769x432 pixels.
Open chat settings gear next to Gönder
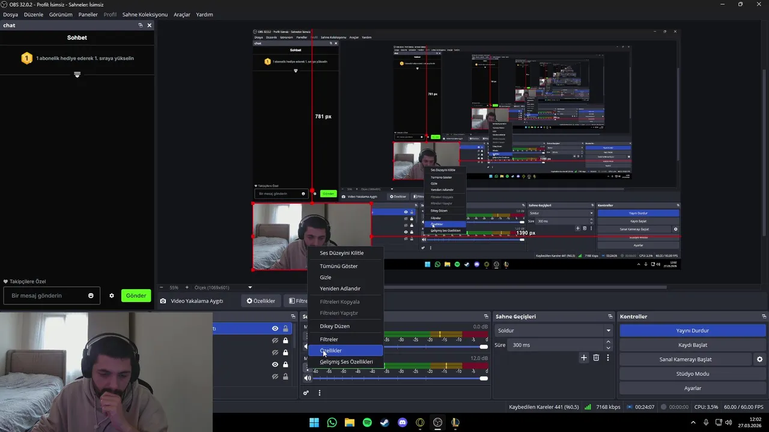[111, 296]
